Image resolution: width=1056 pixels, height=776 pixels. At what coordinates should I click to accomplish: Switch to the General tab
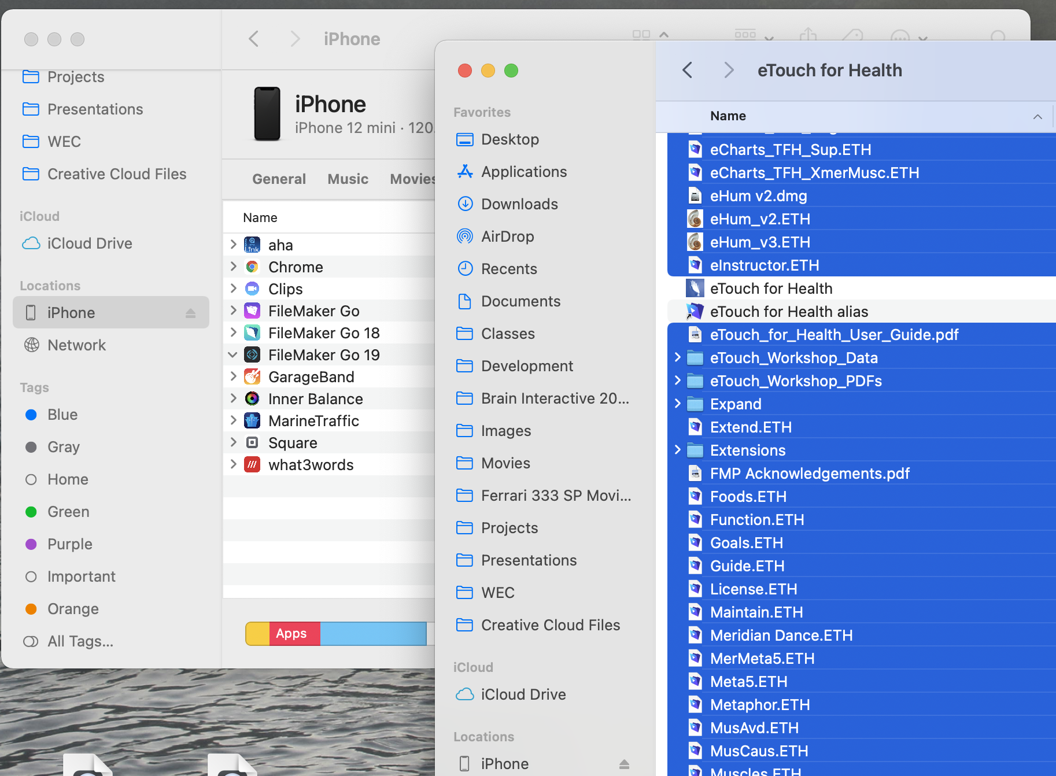coord(279,179)
